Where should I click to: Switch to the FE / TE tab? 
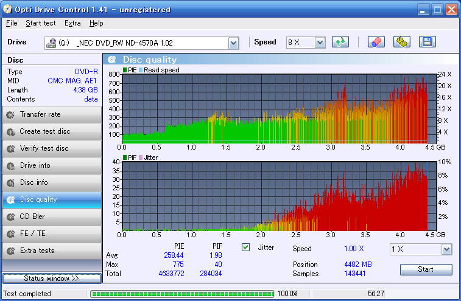click(x=52, y=234)
